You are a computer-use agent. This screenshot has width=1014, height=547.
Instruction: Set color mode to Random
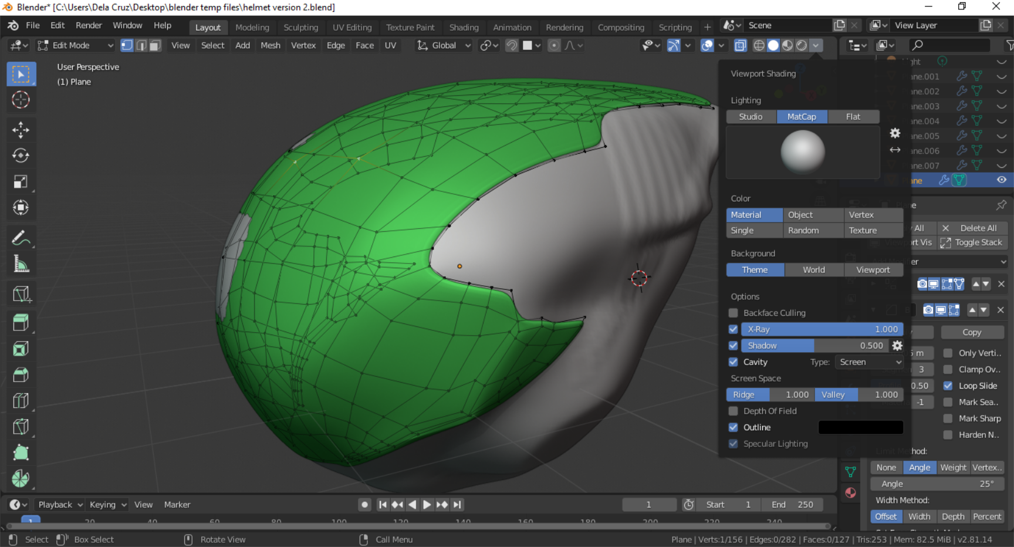click(x=813, y=231)
